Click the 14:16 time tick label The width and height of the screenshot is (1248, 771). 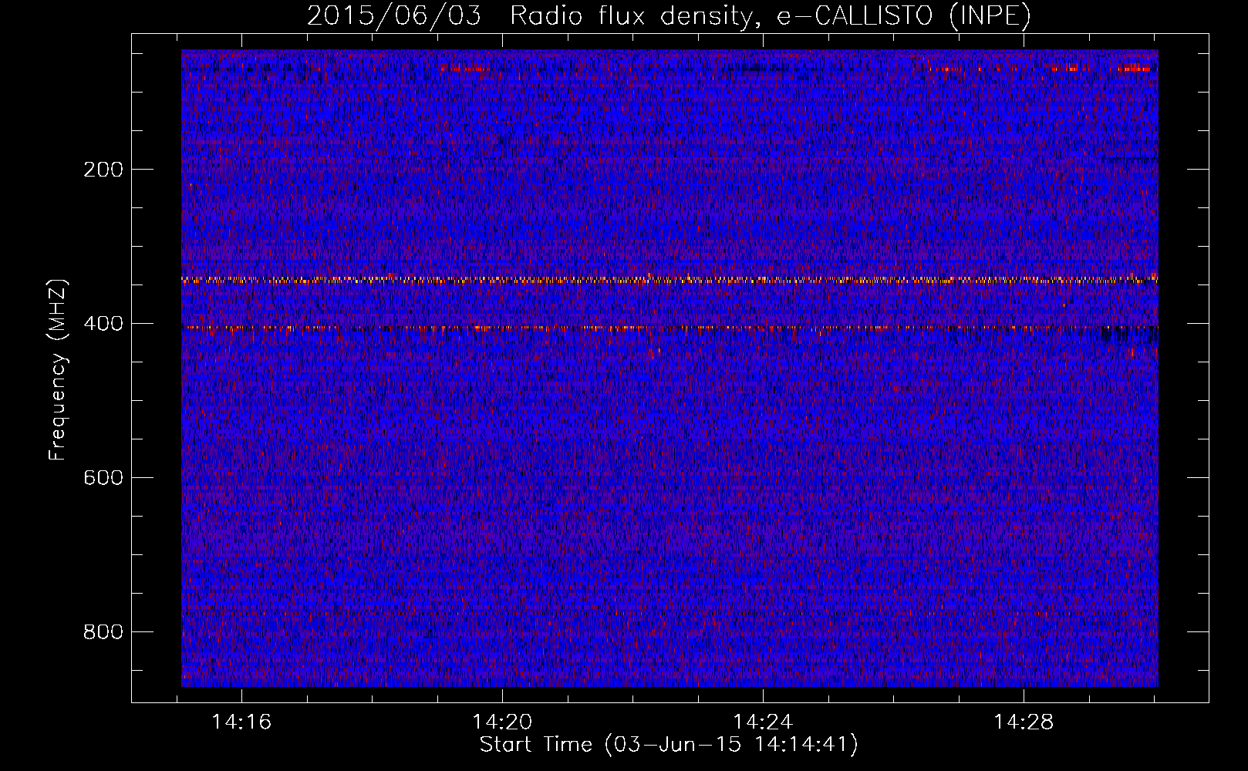click(x=242, y=722)
